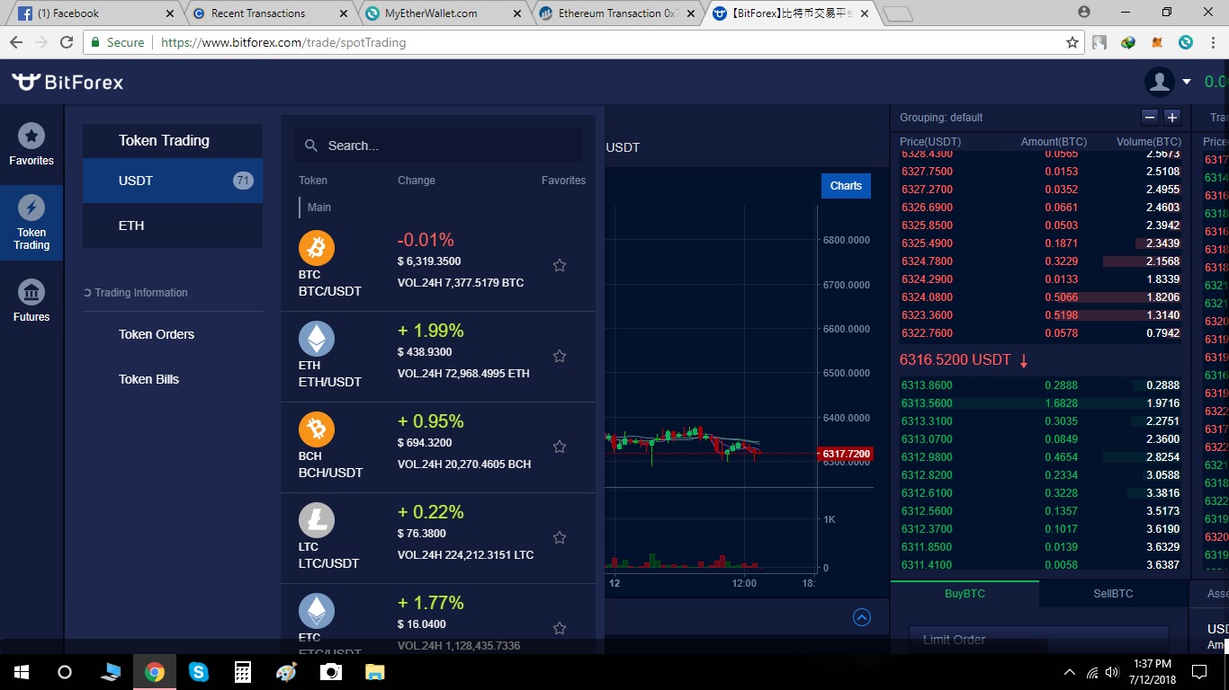Click the BitForex logo
Screen dimensions: 1229x690
pyautogui.click(x=67, y=83)
